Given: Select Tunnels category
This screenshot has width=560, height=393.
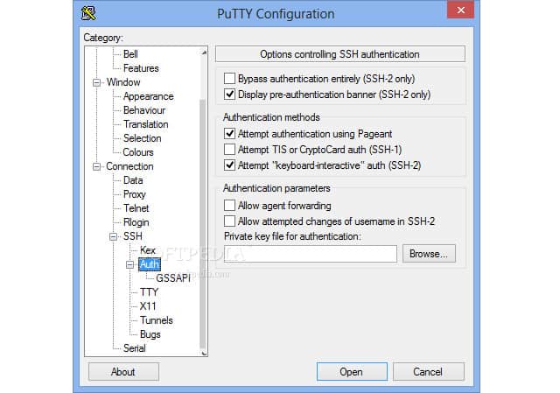Looking at the screenshot, I should click(x=157, y=320).
